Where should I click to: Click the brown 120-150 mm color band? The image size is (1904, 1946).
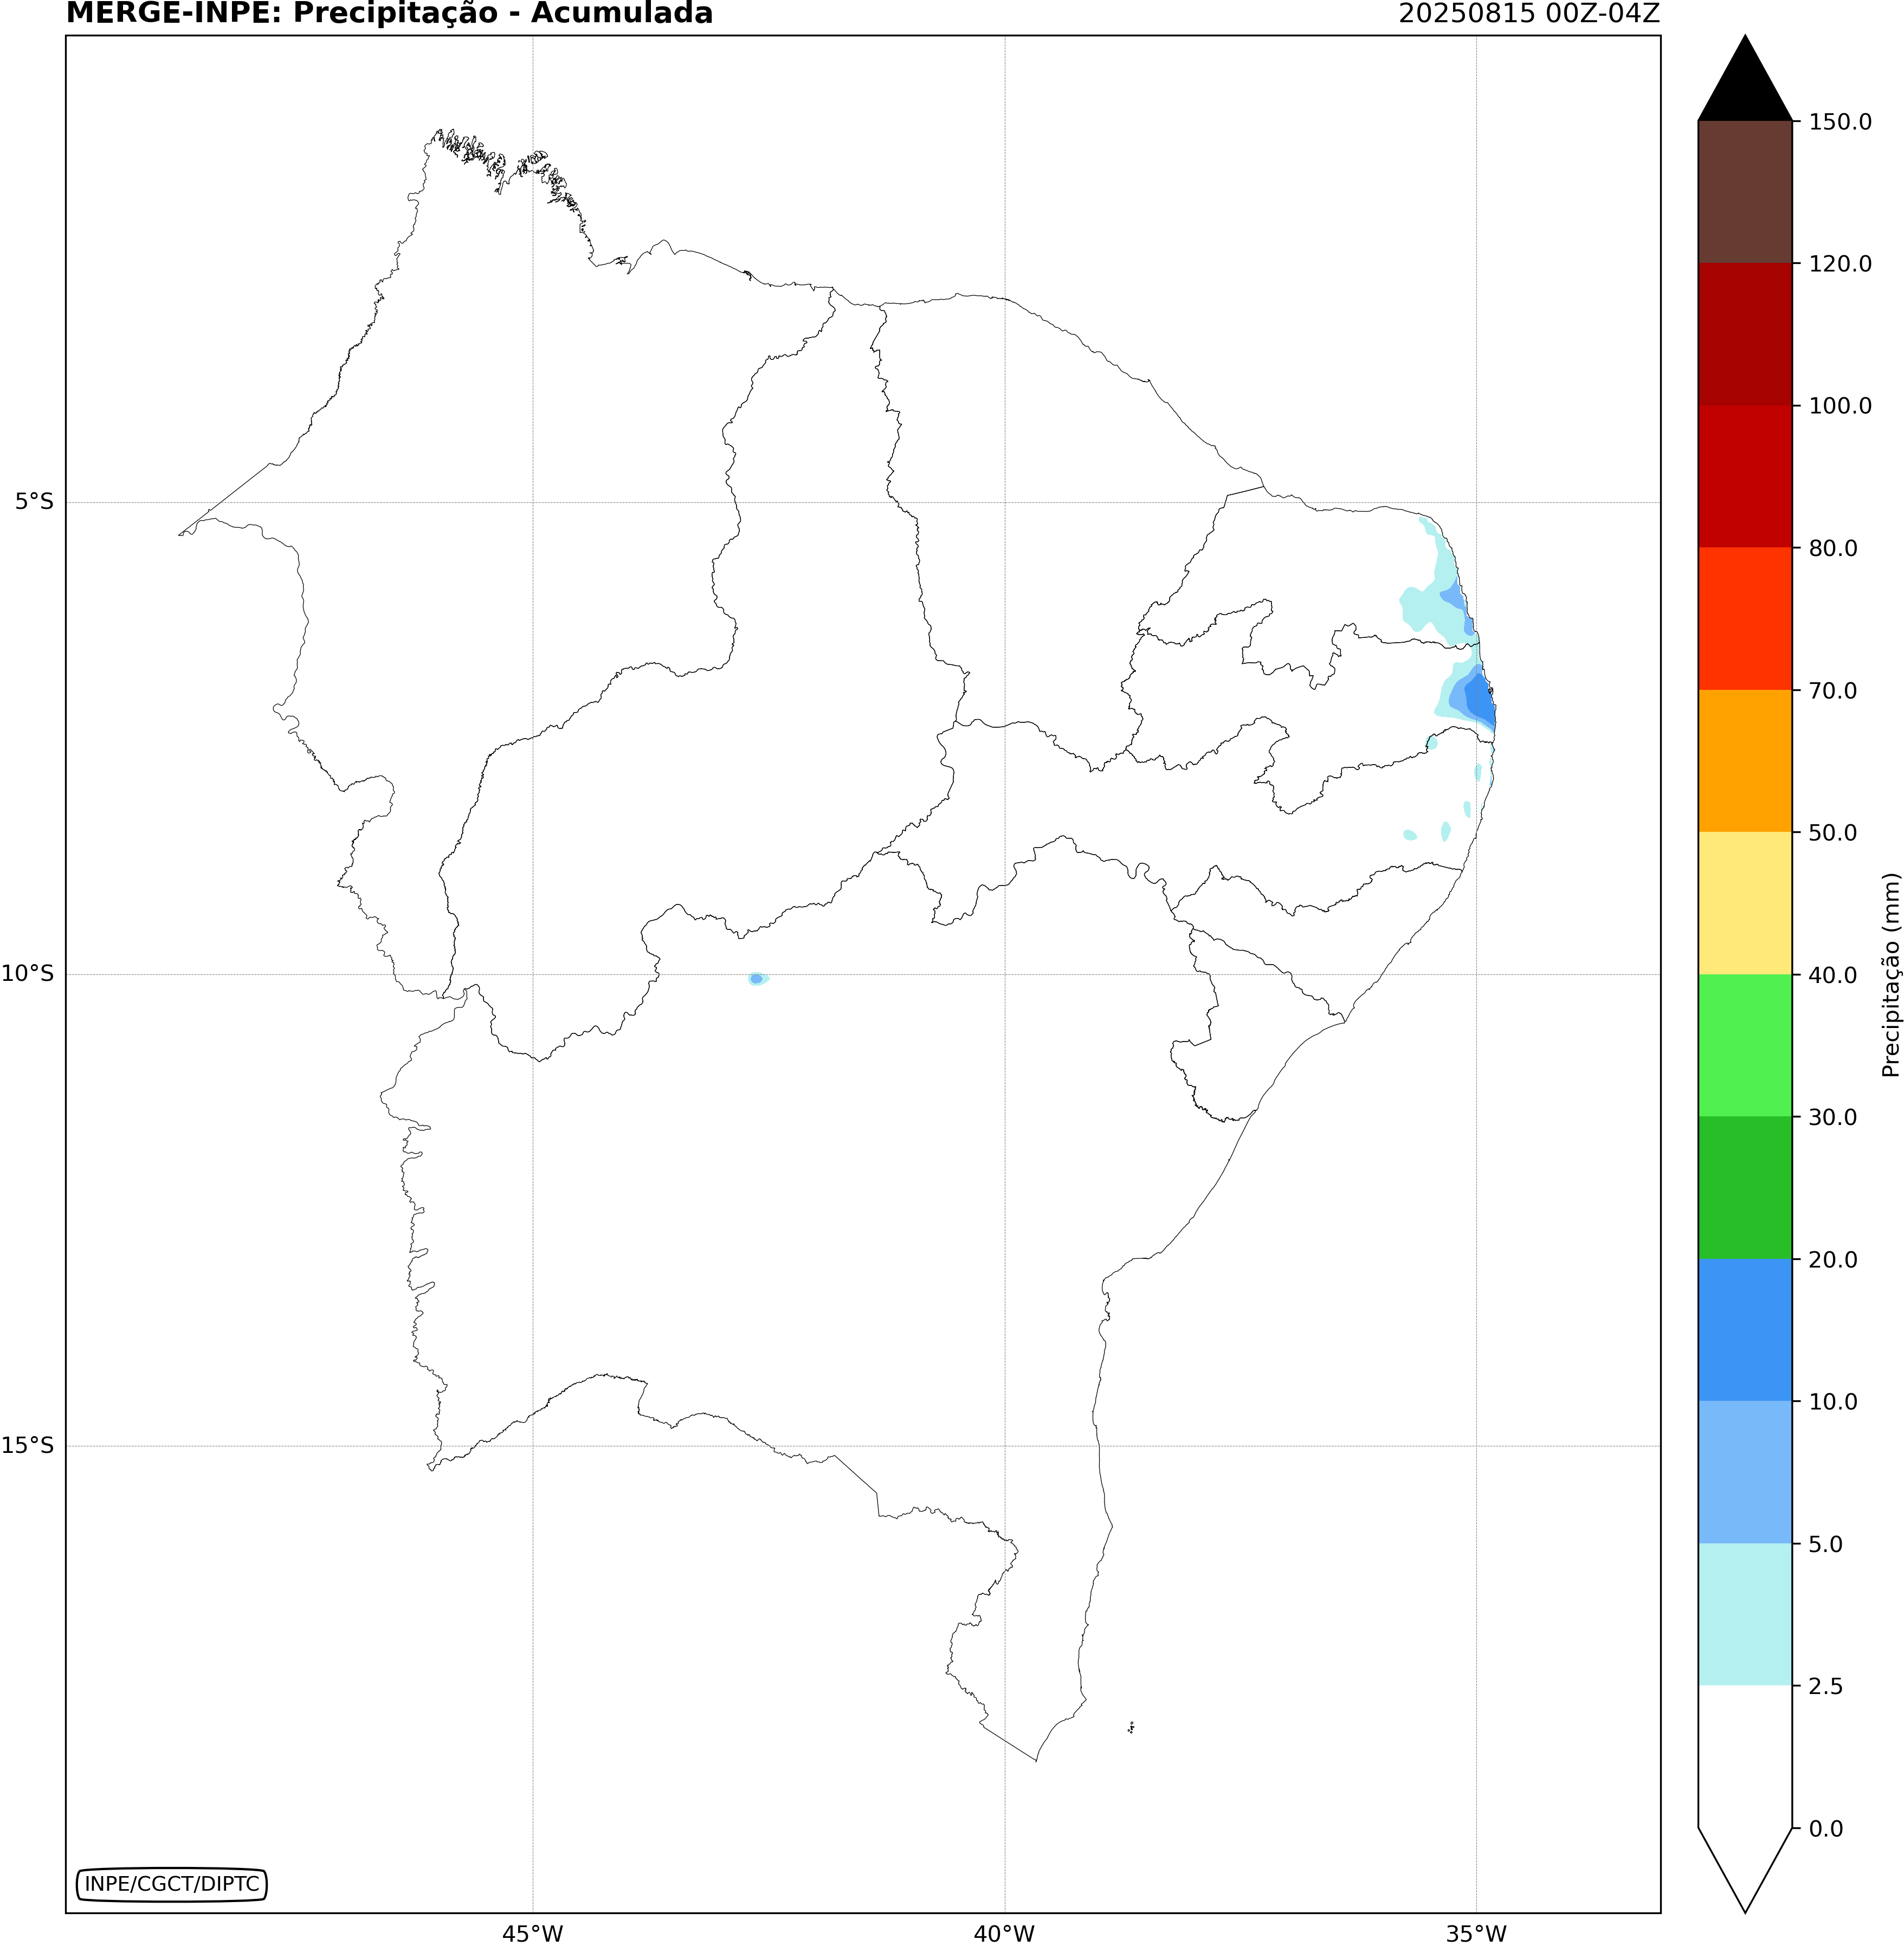pos(1744,192)
